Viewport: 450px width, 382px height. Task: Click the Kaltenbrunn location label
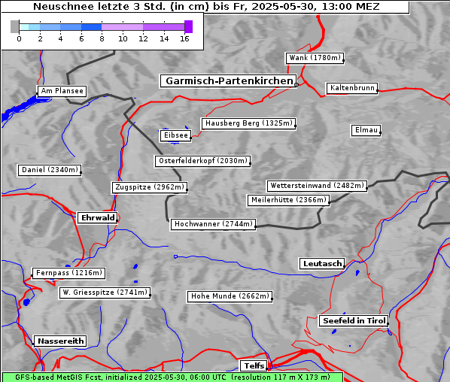coord(352,88)
